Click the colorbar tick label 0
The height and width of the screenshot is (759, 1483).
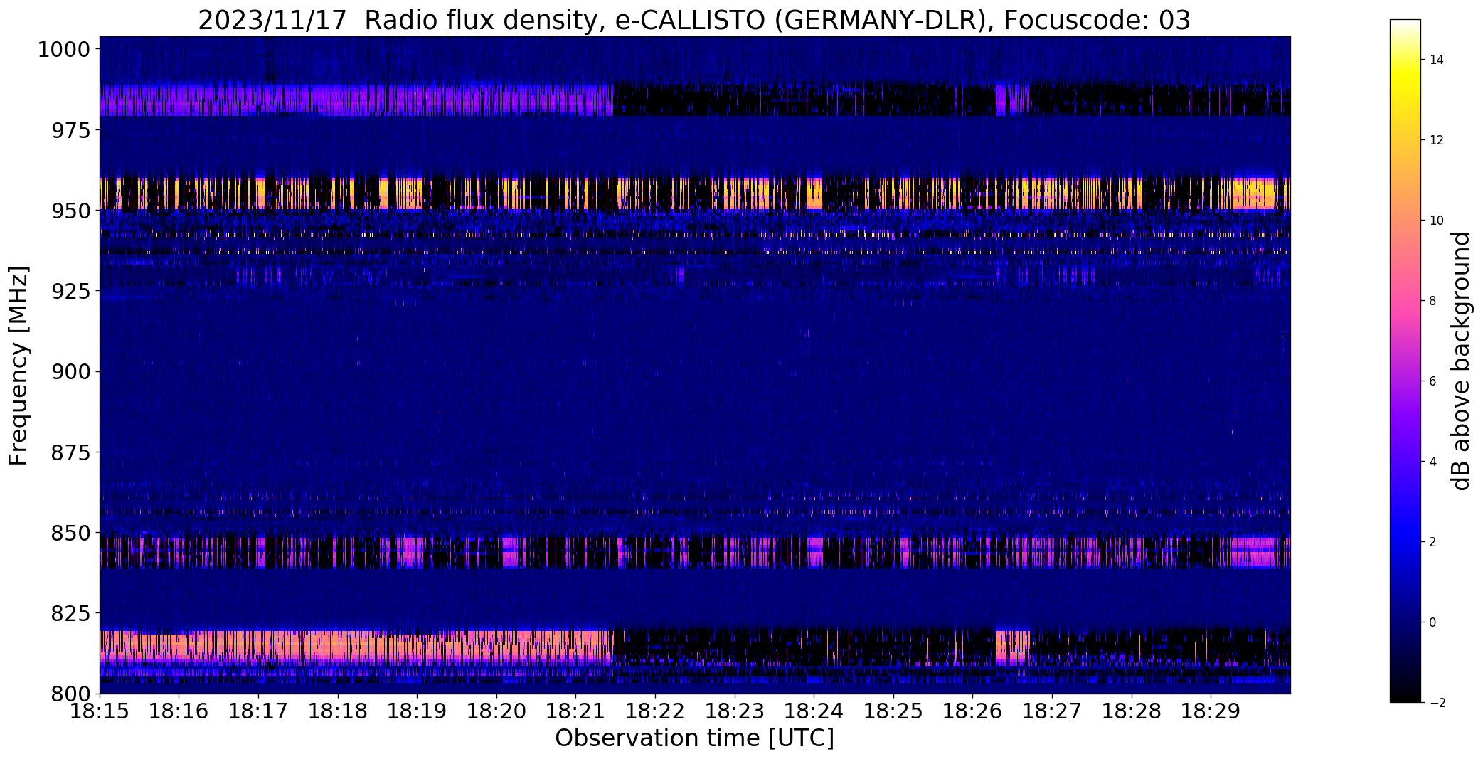(1432, 622)
